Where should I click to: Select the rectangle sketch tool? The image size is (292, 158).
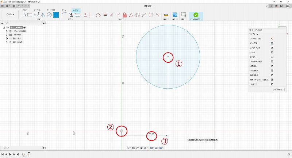tap(30, 15)
